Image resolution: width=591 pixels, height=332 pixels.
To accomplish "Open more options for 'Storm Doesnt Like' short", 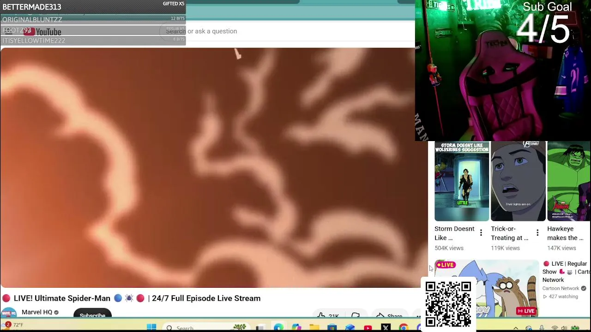I will coord(481,233).
